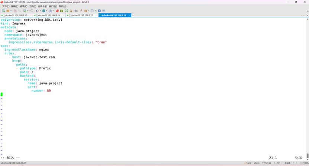Expand the script folder dropdown arrow

point(88,11)
